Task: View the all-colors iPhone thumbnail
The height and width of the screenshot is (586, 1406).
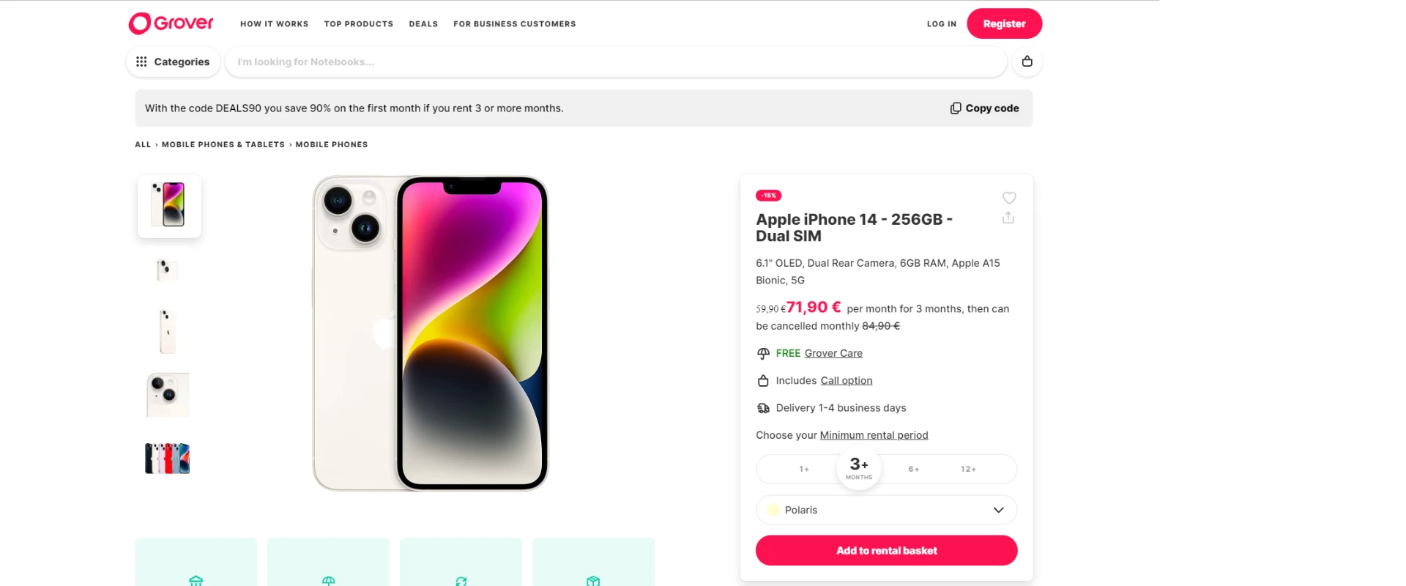Action: coord(168,459)
